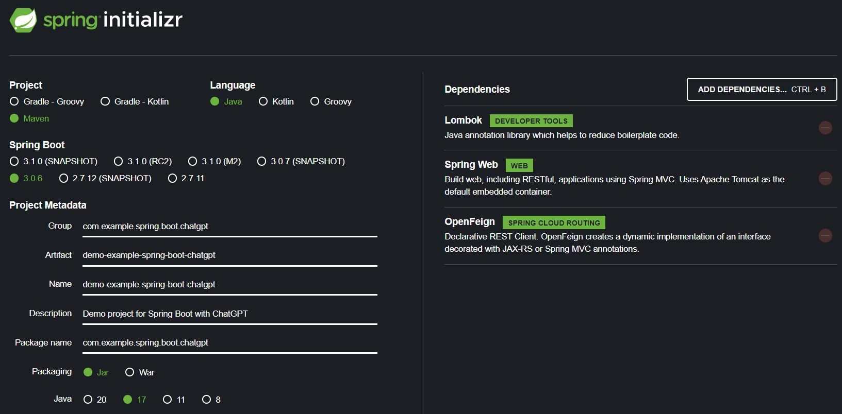Edit the Package name input field

230,343
